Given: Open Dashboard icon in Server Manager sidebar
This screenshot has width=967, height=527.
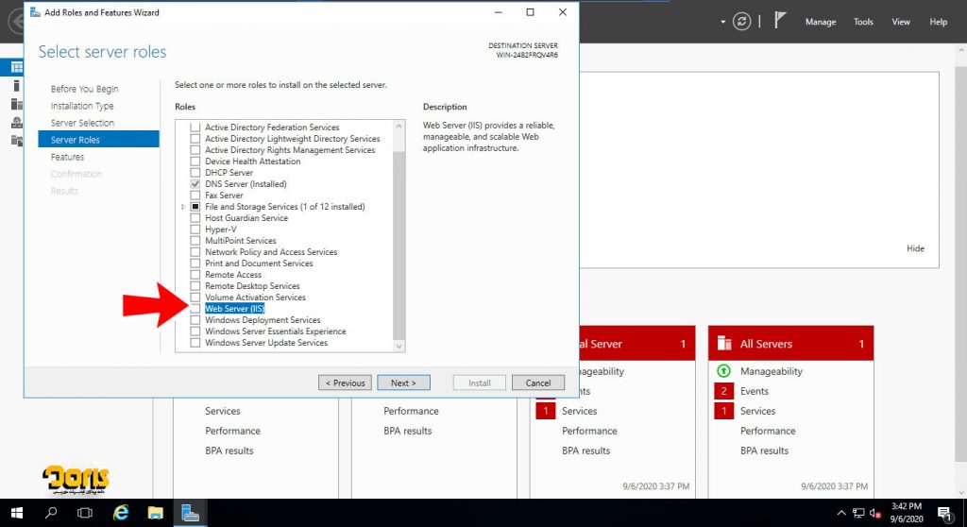Looking at the screenshot, I should (17, 67).
